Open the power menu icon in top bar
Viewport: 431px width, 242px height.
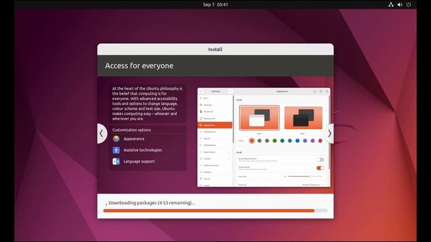click(x=409, y=5)
